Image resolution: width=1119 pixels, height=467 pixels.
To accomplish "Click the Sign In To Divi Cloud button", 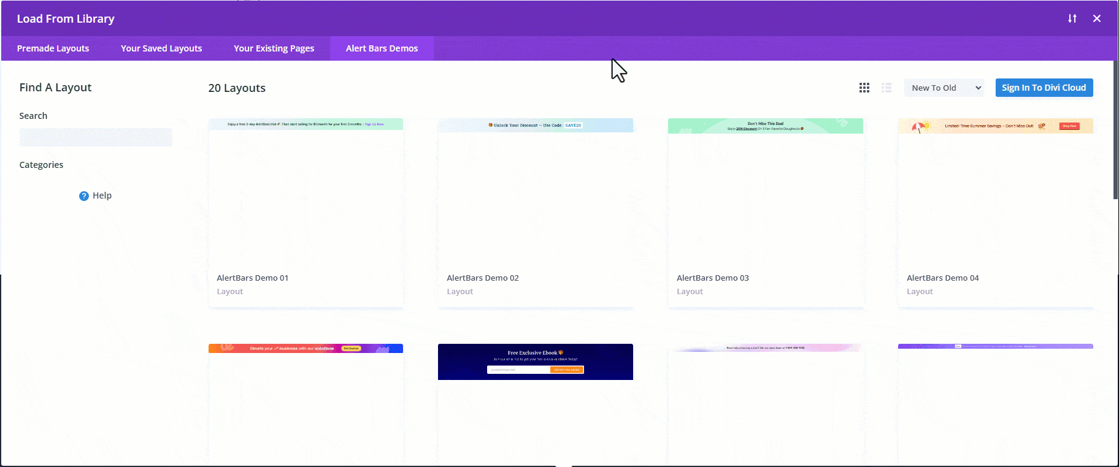I will click(1044, 88).
